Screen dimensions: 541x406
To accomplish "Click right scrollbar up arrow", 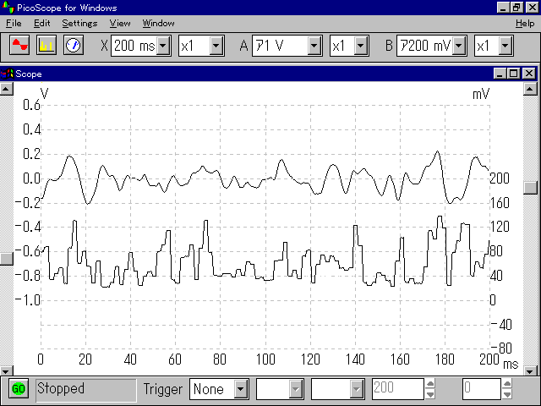I will [530, 89].
